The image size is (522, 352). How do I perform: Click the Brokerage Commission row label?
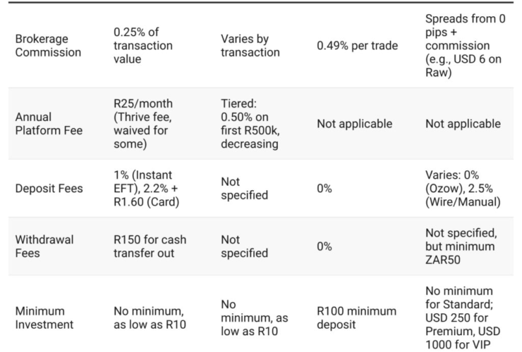tap(47, 46)
